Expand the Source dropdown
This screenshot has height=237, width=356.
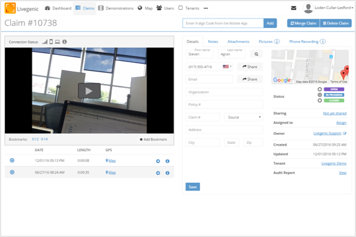click(244, 117)
